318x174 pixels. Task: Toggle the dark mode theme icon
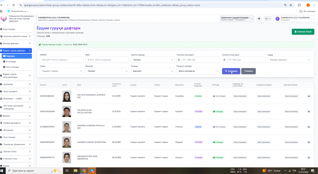click(x=259, y=19)
